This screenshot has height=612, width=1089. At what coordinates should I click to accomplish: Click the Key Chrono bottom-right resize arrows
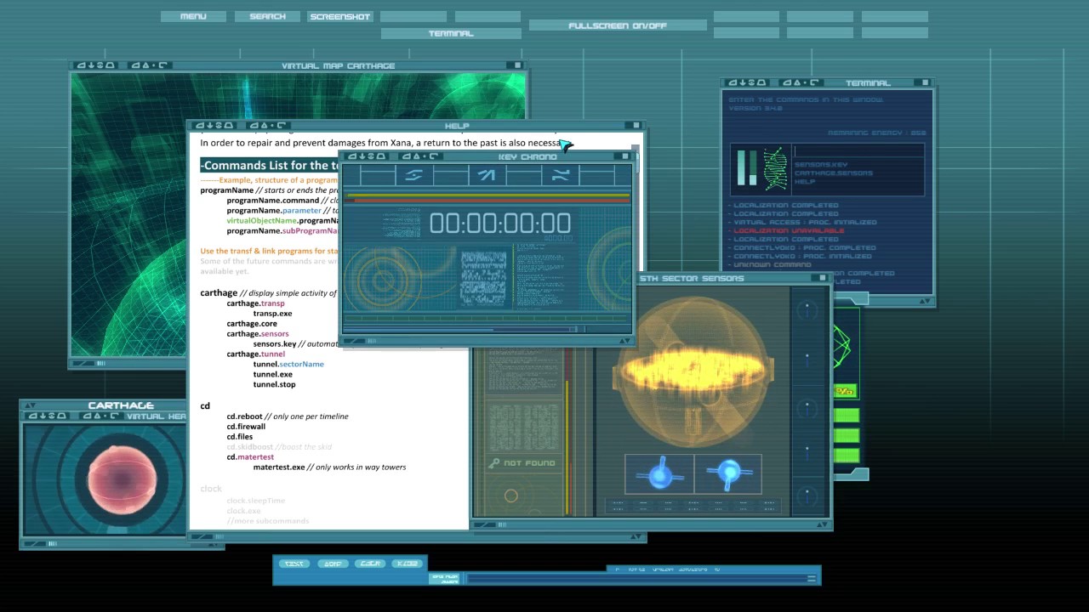(624, 341)
